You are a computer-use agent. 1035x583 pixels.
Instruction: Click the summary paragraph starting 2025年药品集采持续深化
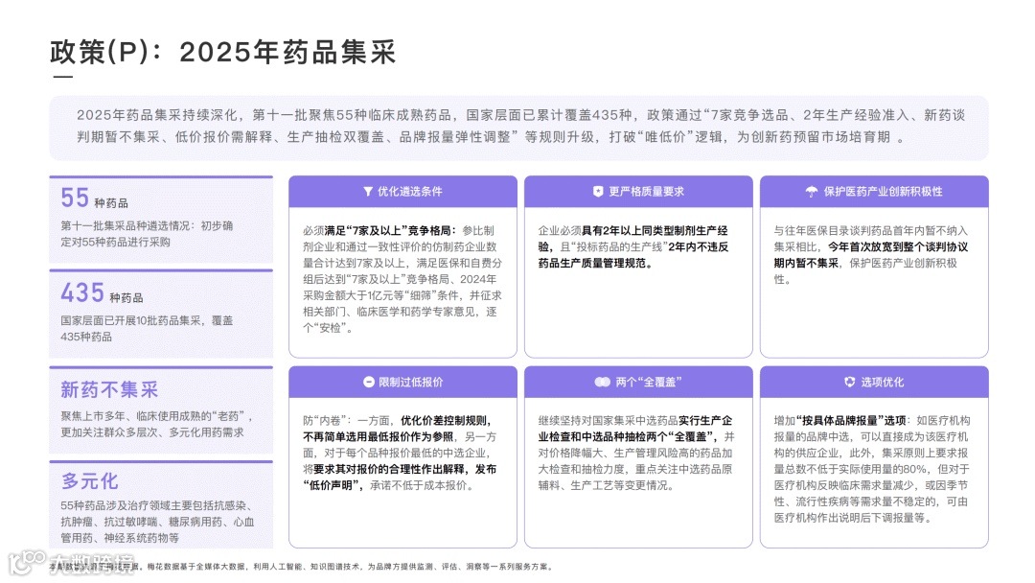(x=520, y=127)
